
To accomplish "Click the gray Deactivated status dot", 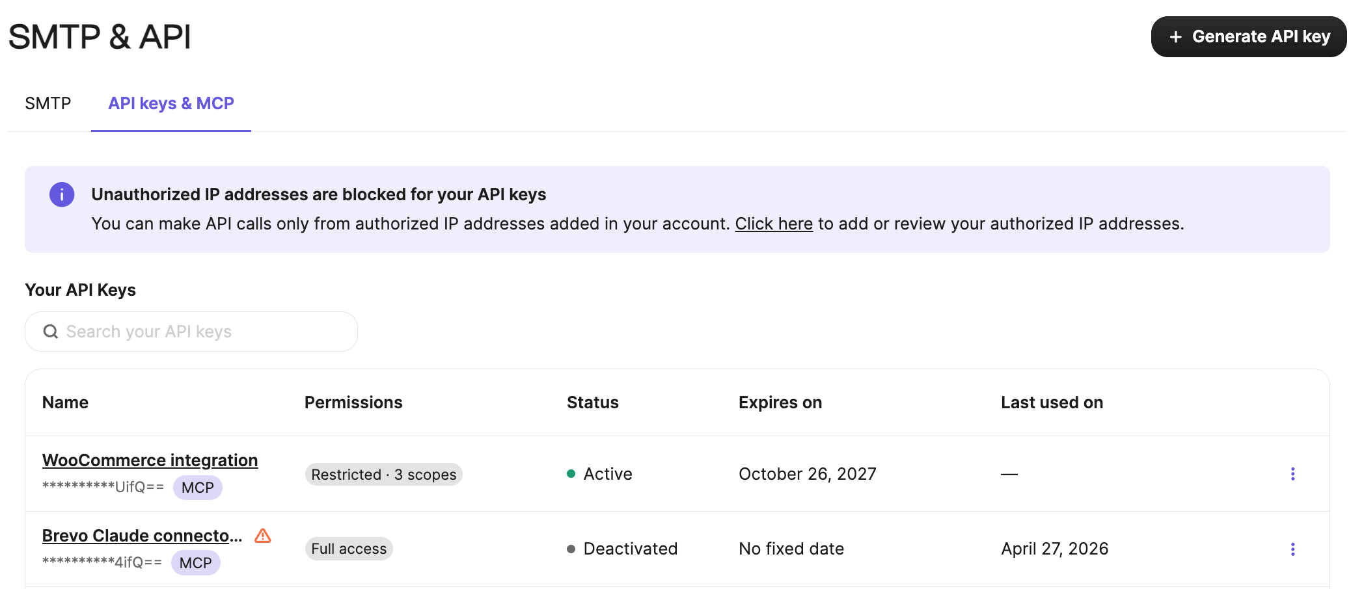I will (571, 549).
